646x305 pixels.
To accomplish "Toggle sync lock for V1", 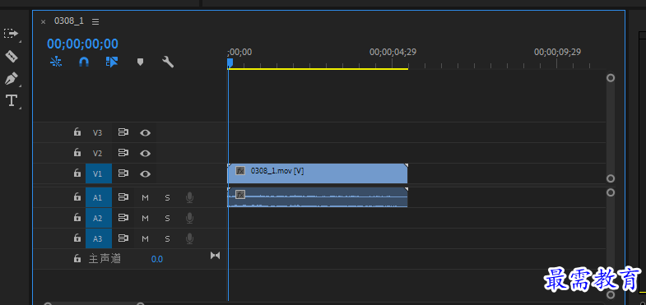I will [123, 173].
